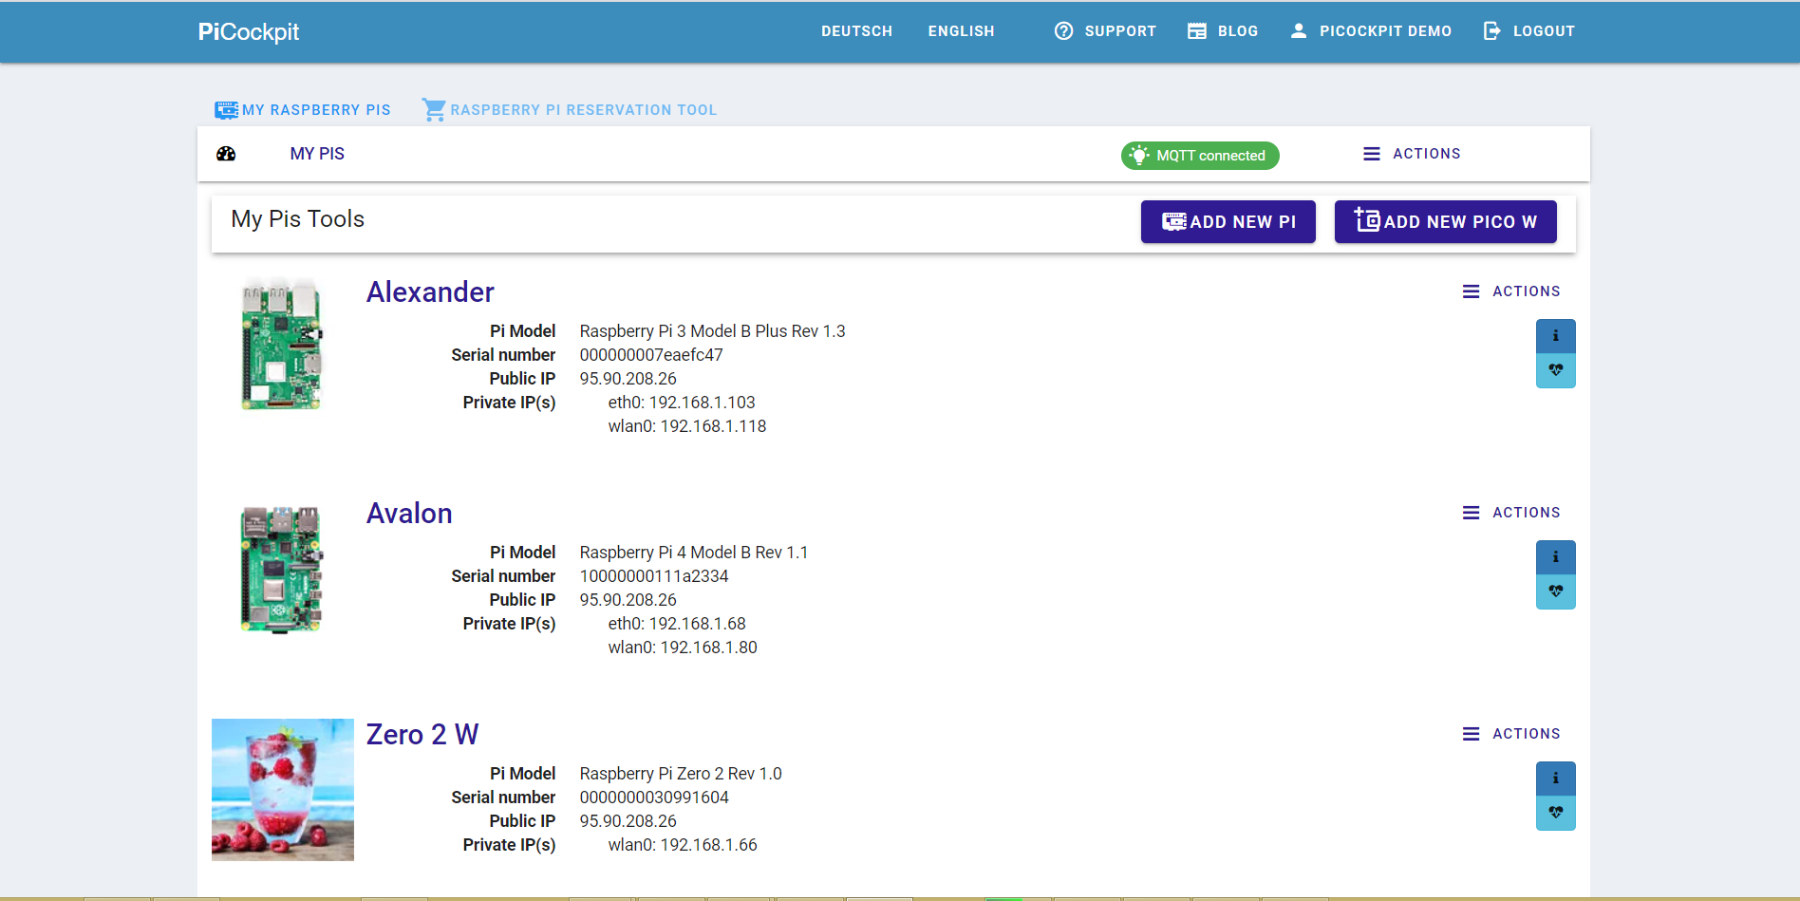Switch to Raspberry Pi Reservation Tool tab
The image size is (1800, 901).
click(570, 110)
